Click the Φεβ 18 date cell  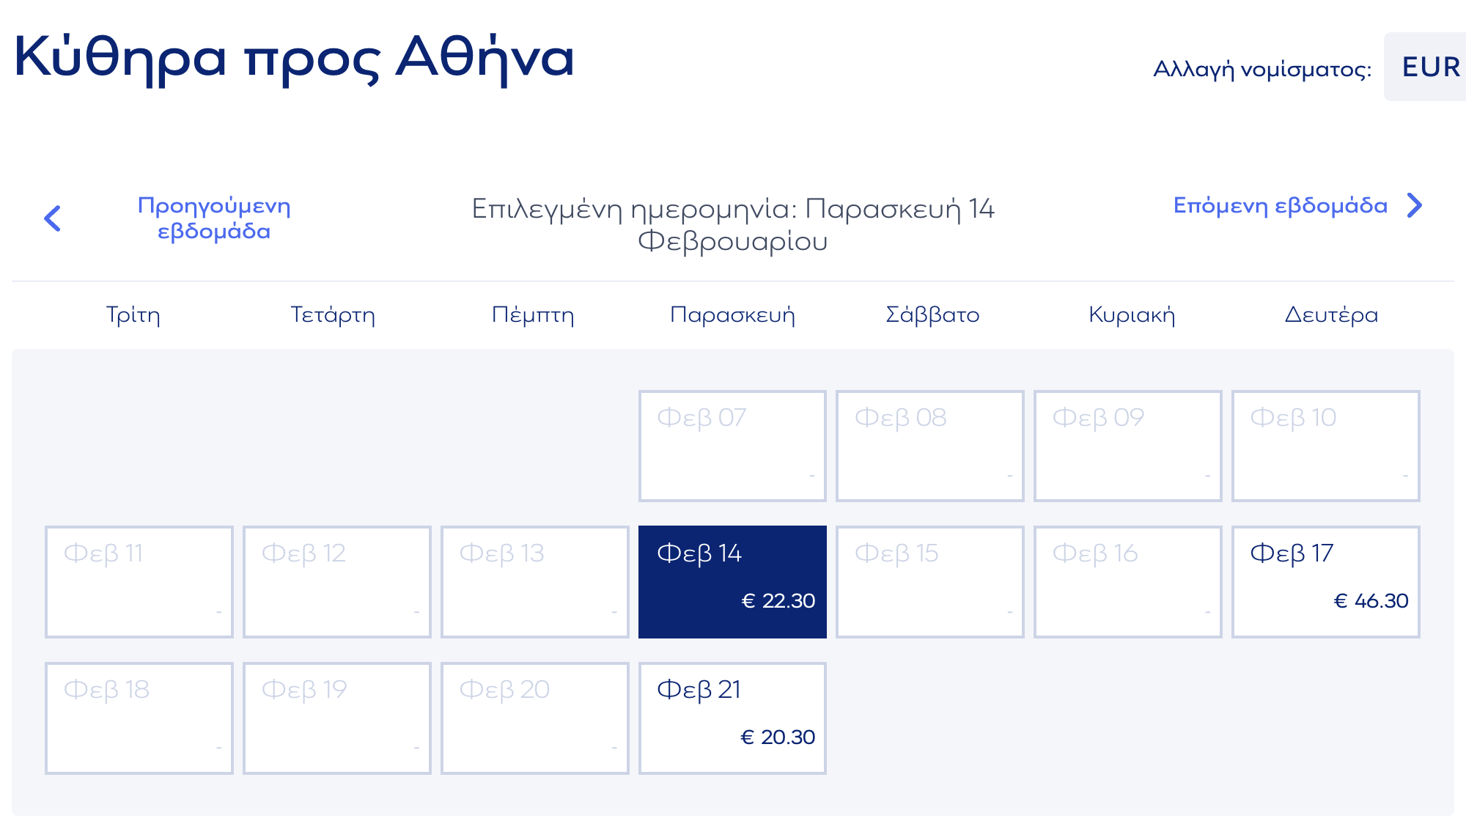click(139, 718)
